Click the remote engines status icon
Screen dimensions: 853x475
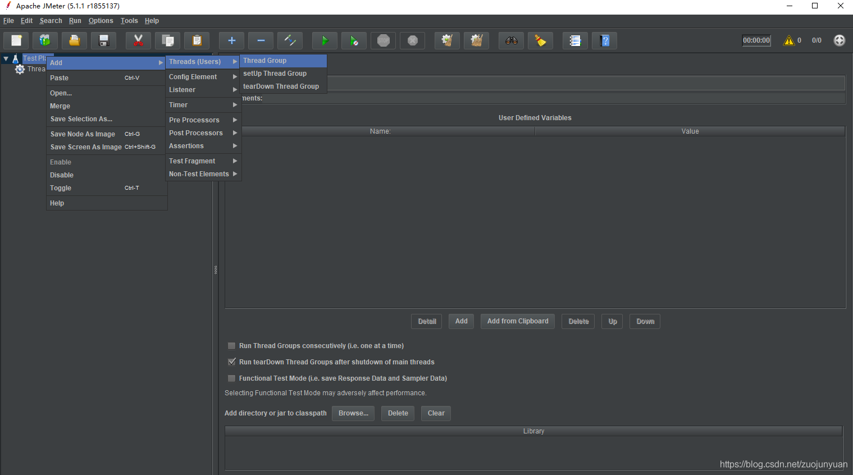(x=839, y=40)
